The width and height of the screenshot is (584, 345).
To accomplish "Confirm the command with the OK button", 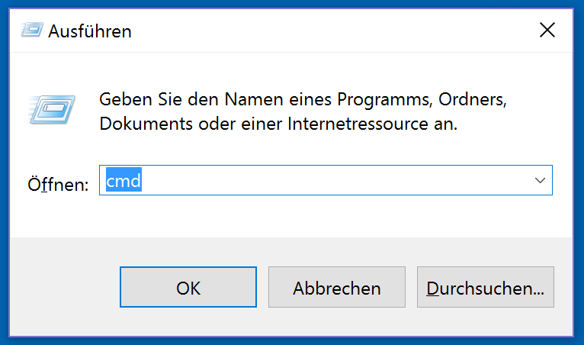I will click(x=188, y=288).
